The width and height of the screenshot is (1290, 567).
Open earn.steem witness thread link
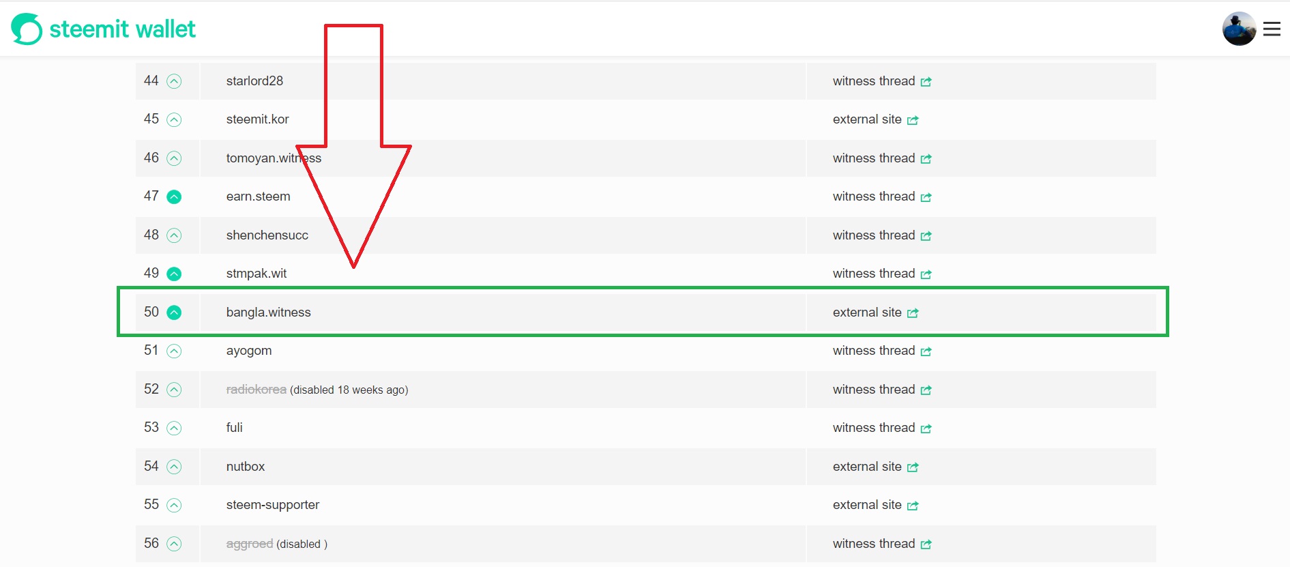[882, 197]
